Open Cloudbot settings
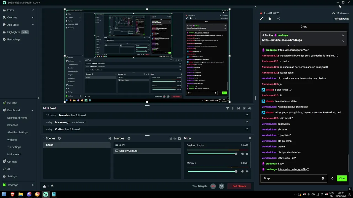The image size is (353, 198). (12, 125)
